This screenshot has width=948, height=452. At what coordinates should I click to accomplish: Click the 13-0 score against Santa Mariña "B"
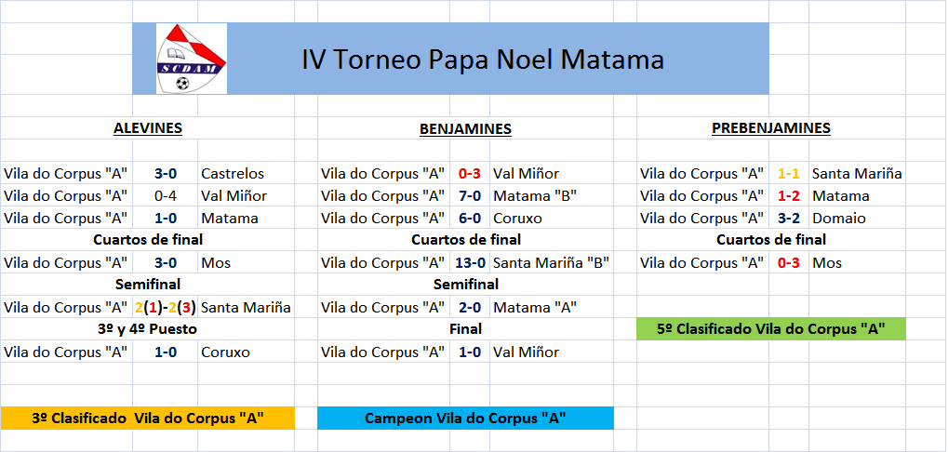coord(469,263)
